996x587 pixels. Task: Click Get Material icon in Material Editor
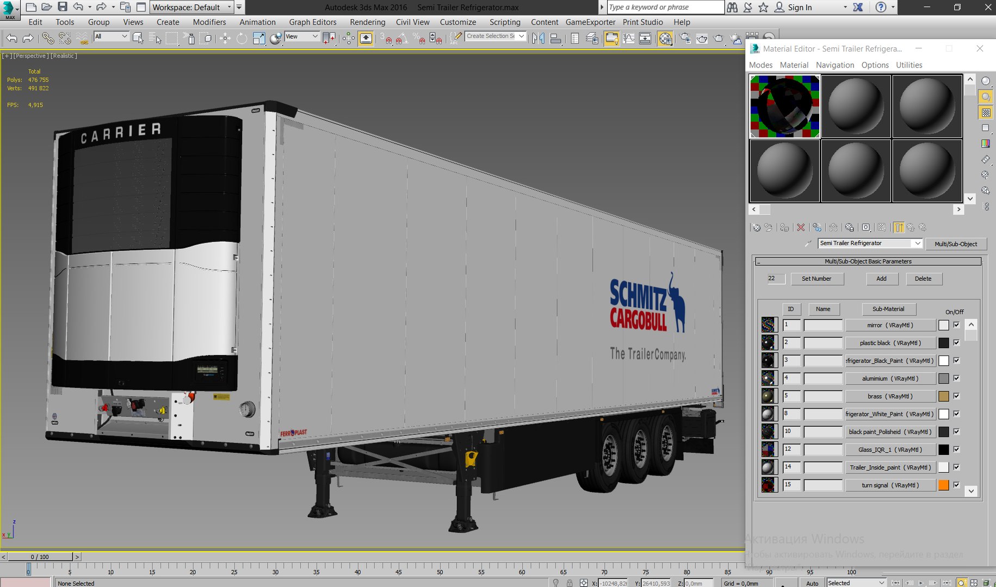pos(756,228)
